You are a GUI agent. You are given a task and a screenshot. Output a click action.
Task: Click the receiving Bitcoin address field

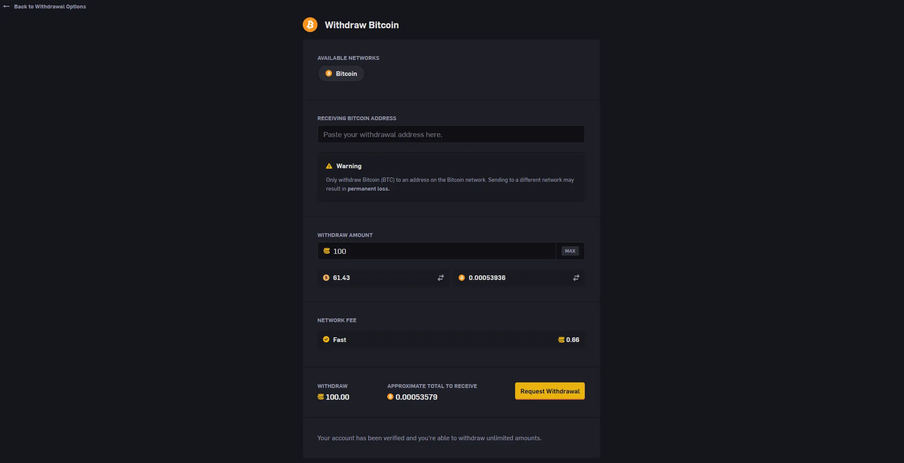coord(451,134)
